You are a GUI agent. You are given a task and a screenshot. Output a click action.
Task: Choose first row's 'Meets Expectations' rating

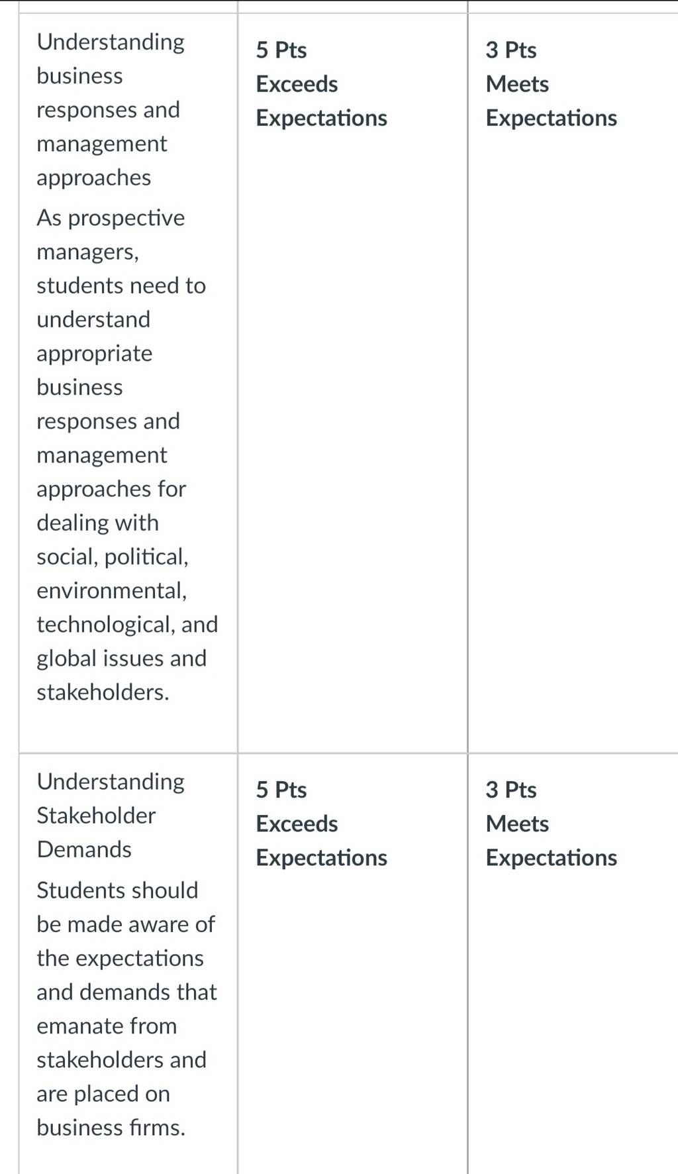click(552, 101)
